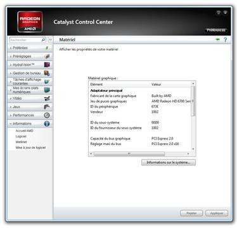Collapse the sidebar with double-arrow button
The image size is (237, 228).
(50, 39)
